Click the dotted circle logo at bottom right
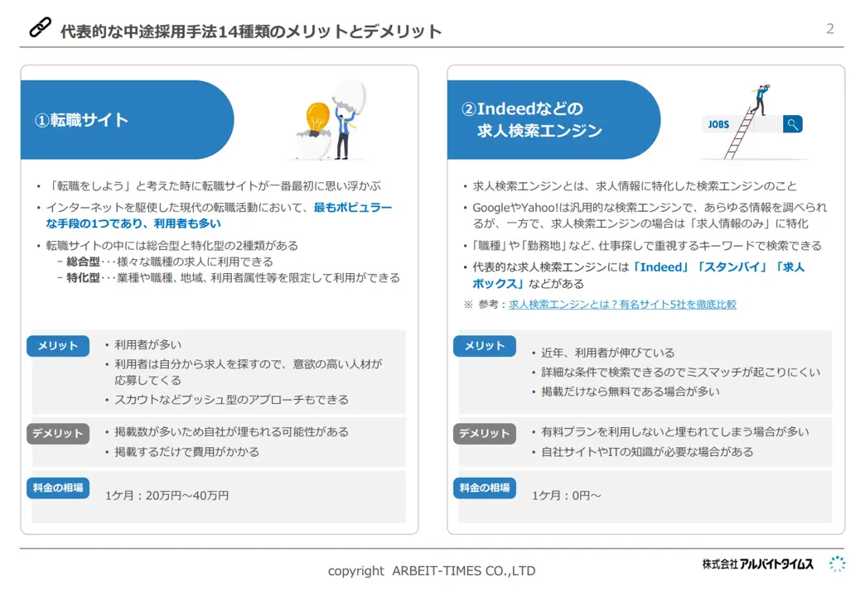The width and height of the screenshot is (865, 596). (837, 565)
